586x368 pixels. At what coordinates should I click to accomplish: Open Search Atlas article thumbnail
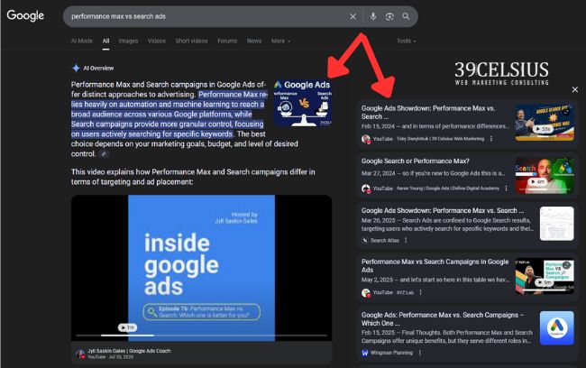coord(557,224)
